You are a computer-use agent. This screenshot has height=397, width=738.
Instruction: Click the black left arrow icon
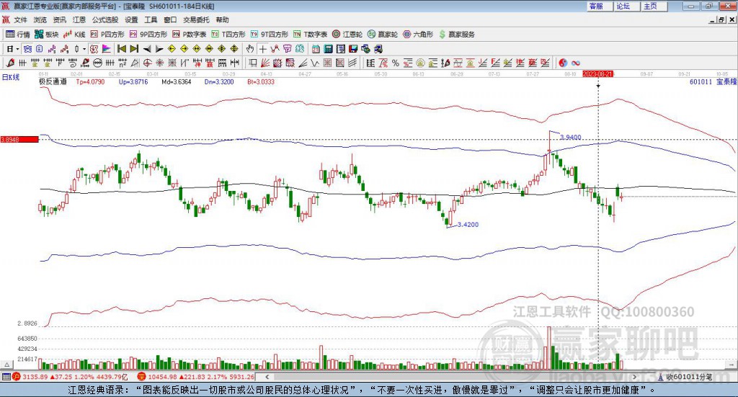(x=147, y=49)
